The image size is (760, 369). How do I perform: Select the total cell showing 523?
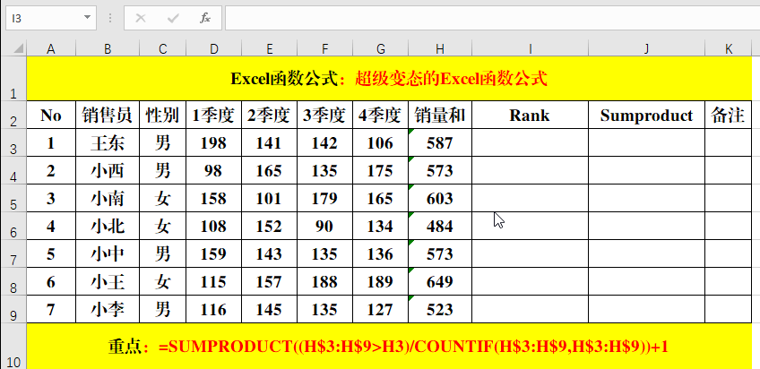tap(440, 309)
